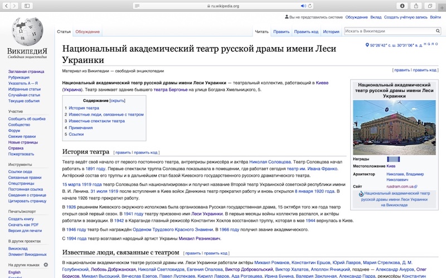Switch to the Обсуждение tab
This screenshot has height=278, width=446.
(88, 32)
